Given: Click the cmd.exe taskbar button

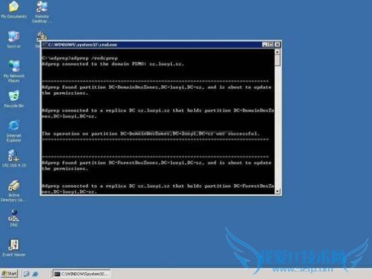Looking at the screenshot, I should pyautogui.click(x=81, y=274).
